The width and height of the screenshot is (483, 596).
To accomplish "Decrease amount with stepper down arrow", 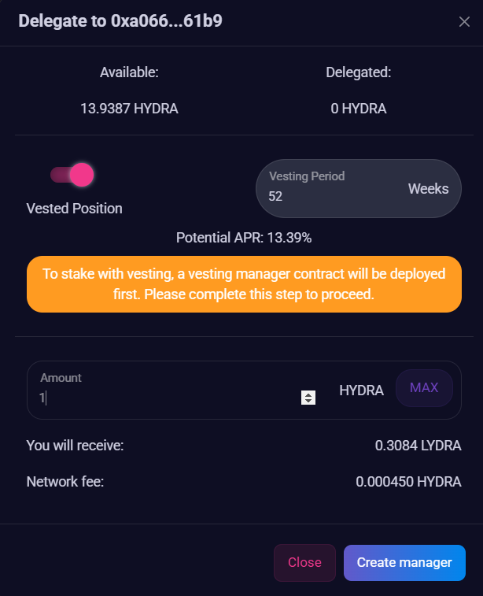I will click(x=308, y=402).
